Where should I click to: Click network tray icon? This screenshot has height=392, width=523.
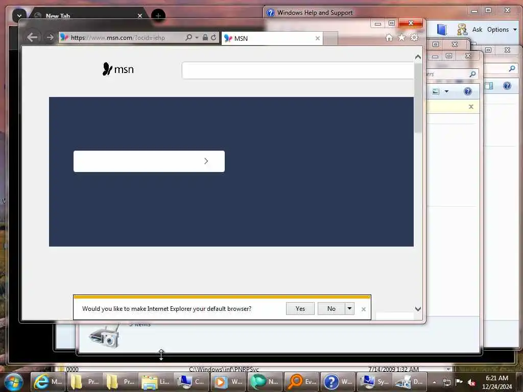pos(446,382)
